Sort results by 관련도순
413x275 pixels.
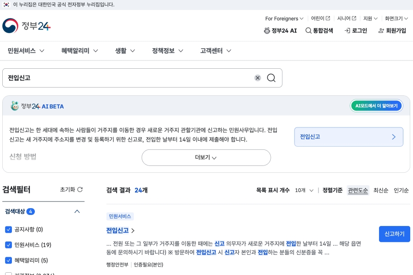coord(357,190)
